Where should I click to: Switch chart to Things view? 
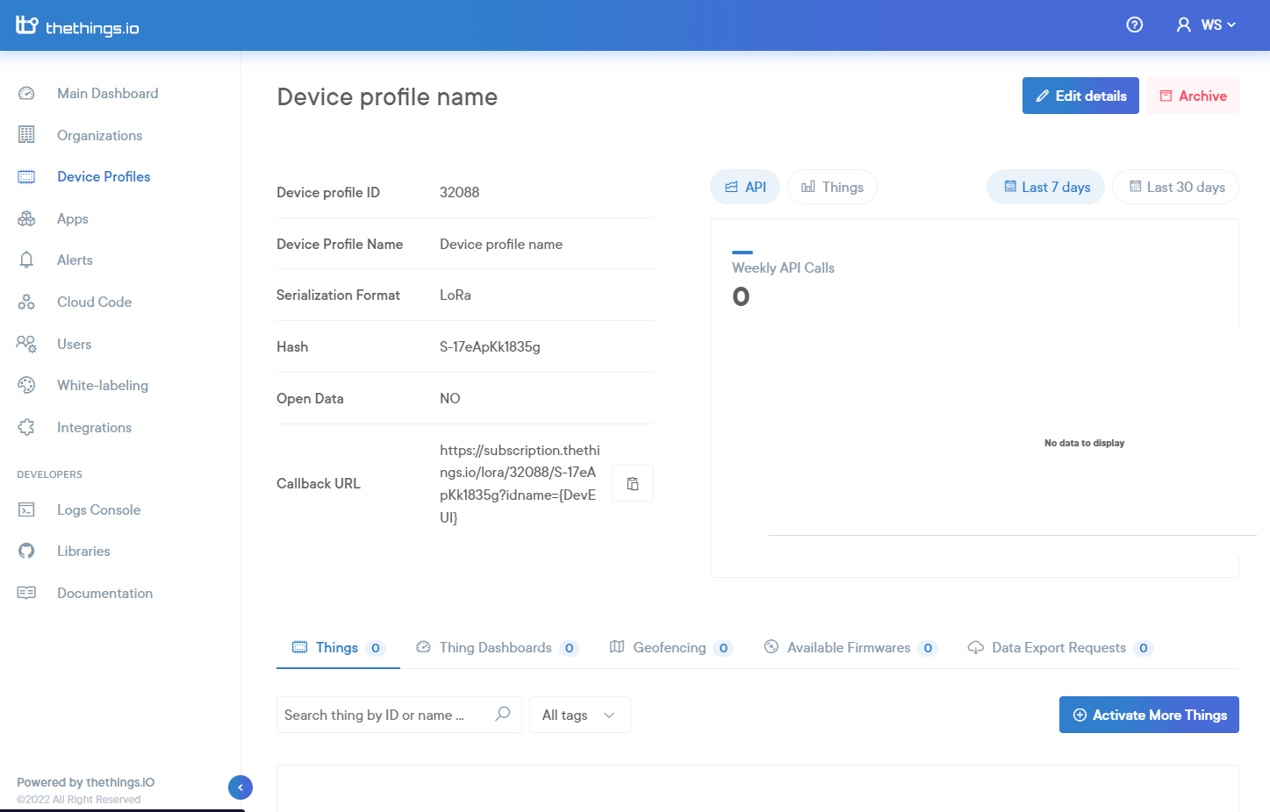tap(832, 187)
